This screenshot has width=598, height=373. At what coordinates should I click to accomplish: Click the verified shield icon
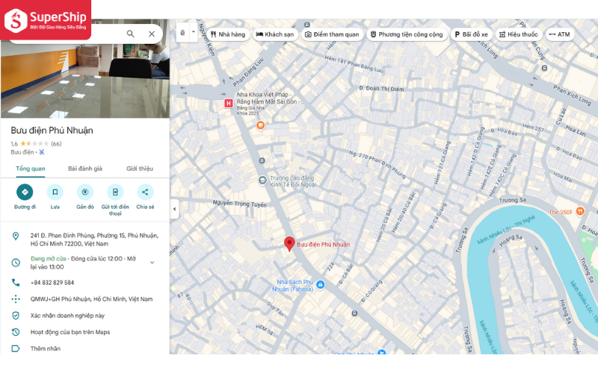[16, 316]
